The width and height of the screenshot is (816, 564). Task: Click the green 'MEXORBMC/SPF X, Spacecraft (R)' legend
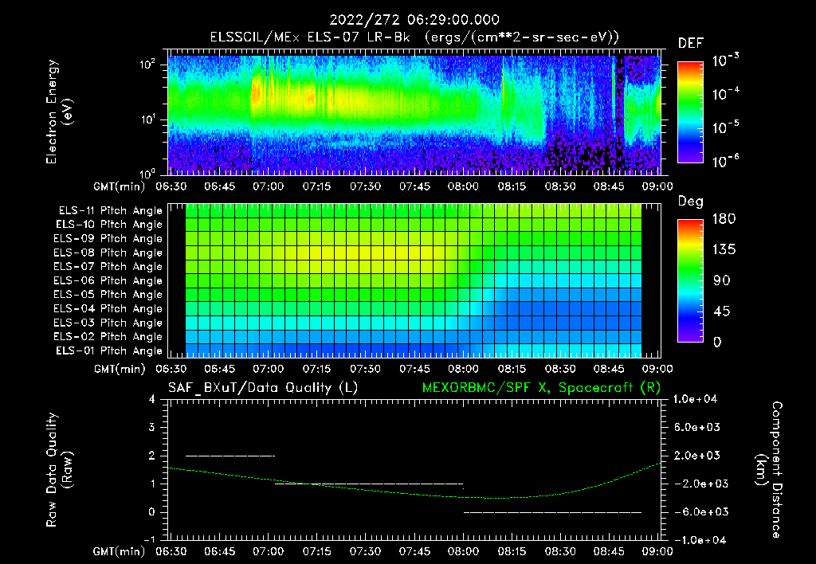(x=542, y=388)
